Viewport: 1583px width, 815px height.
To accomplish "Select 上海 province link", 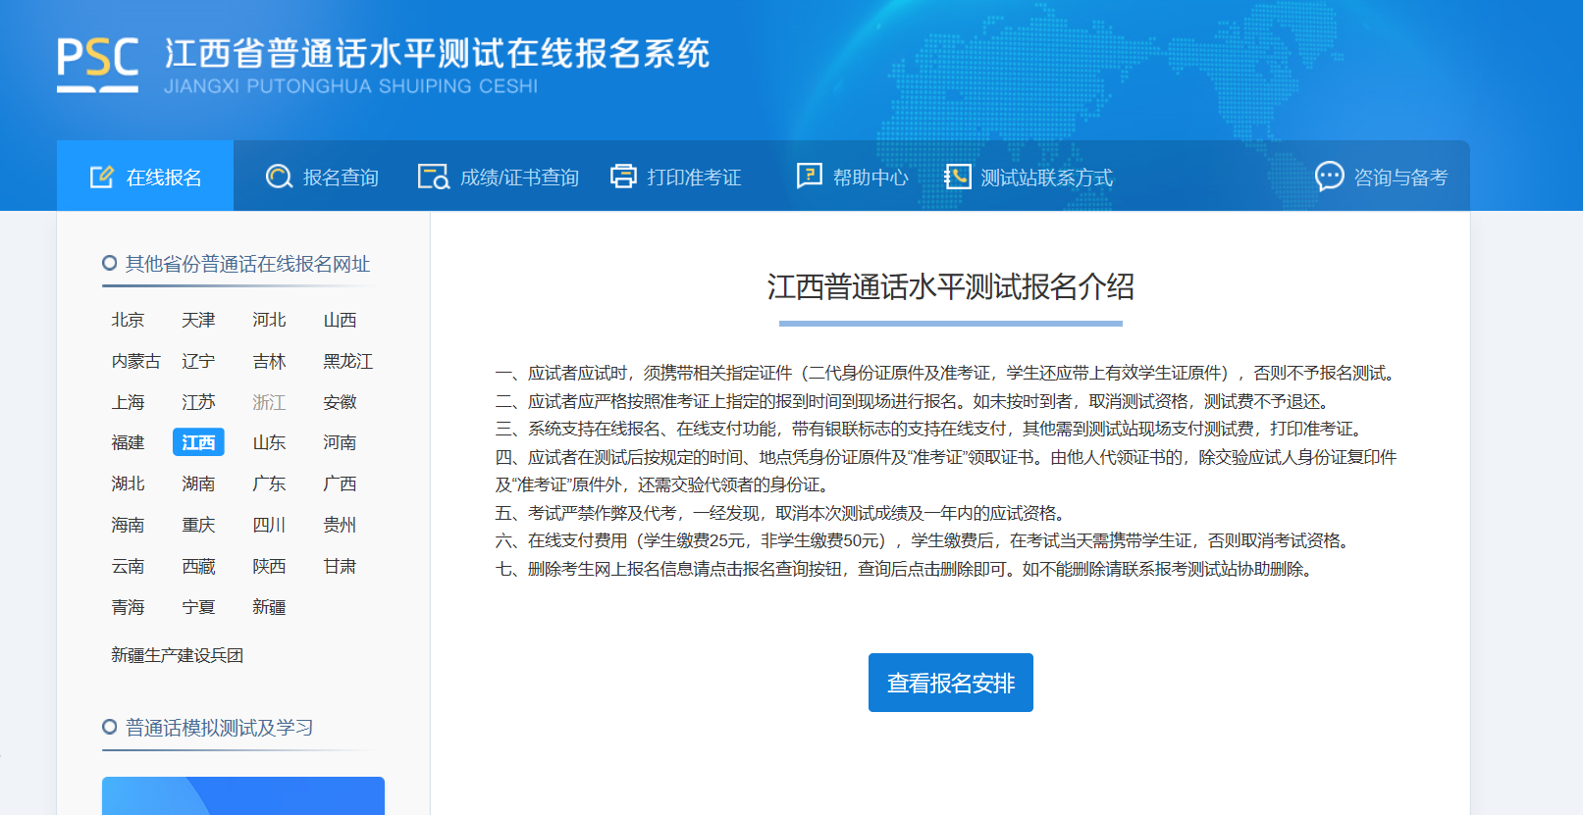I will pyautogui.click(x=128, y=402).
